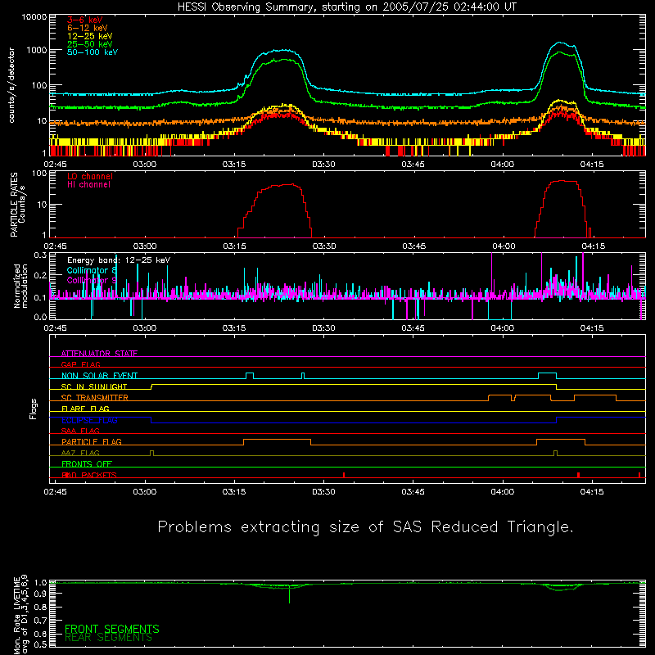
Task: Click the Normalized modulation axis label
Action: 20,286
